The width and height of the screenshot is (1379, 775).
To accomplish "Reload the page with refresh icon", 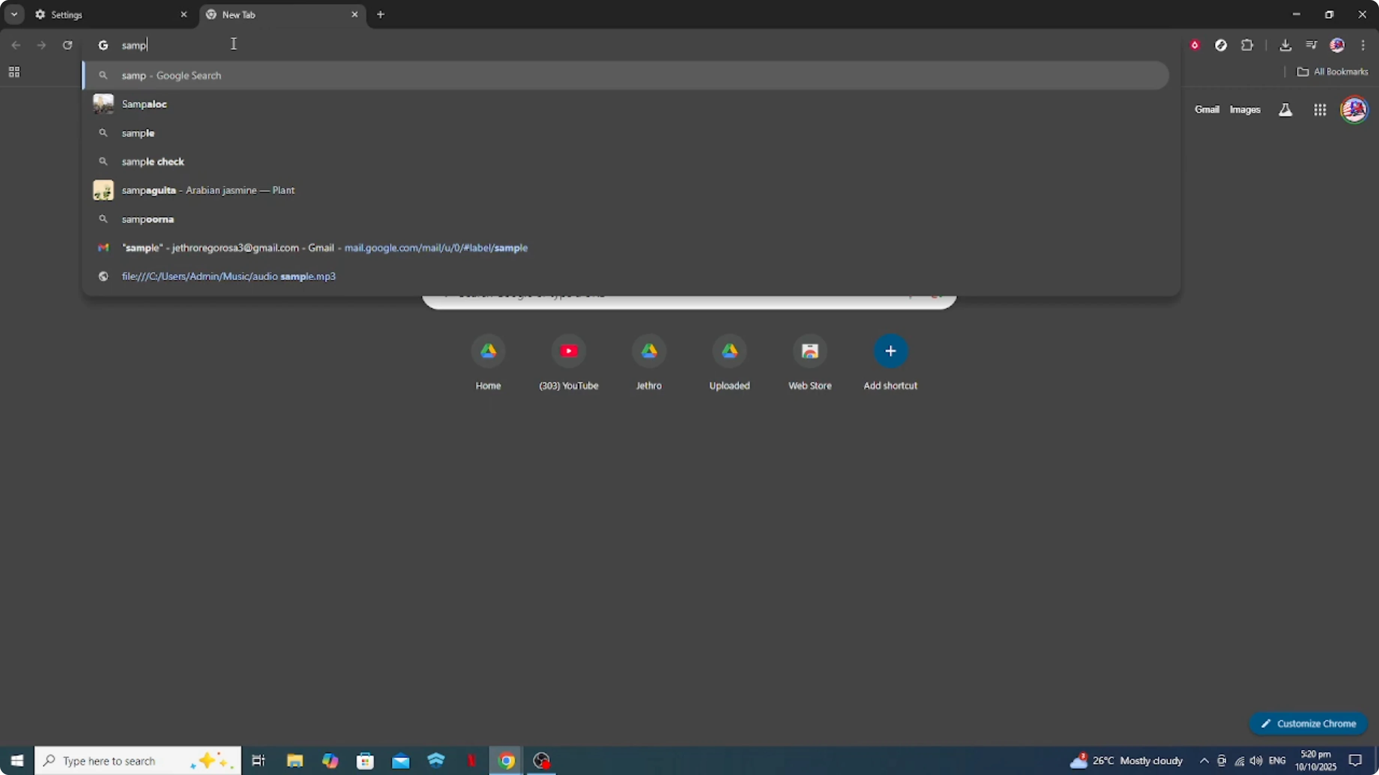I will click(67, 45).
